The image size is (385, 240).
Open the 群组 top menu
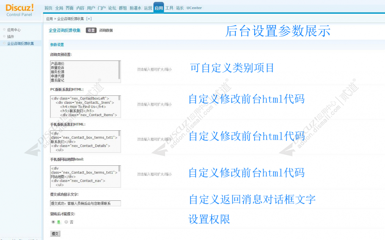tap(123, 8)
